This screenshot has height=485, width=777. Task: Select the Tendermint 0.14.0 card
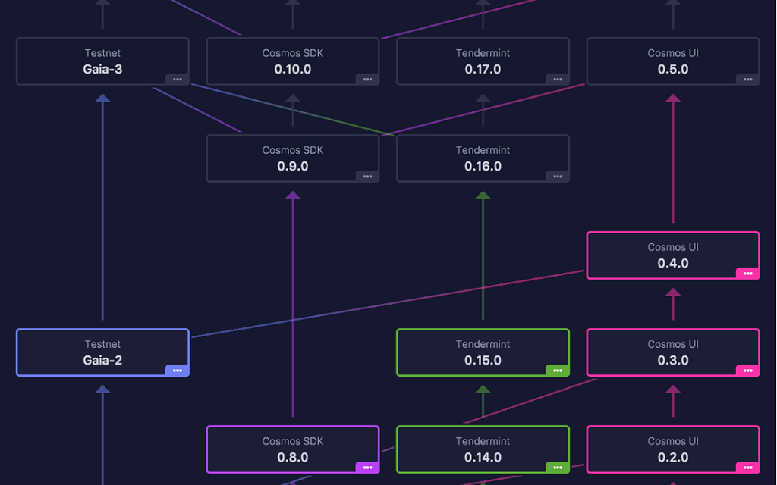(x=483, y=449)
